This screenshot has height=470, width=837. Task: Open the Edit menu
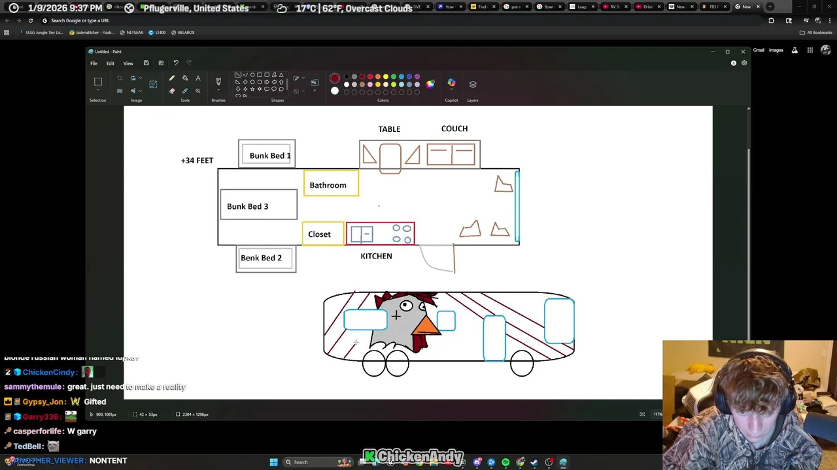(110, 63)
